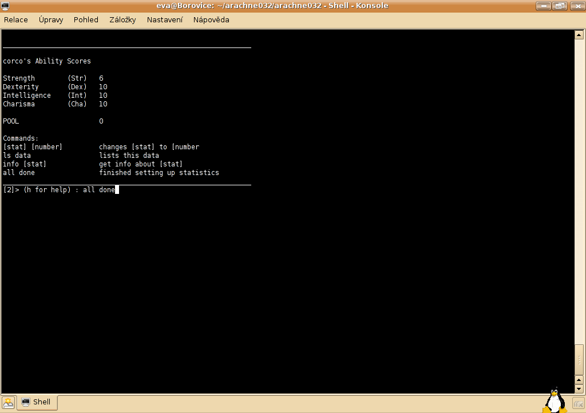Click the close-tab icon in bottom-right corner

coord(578,402)
